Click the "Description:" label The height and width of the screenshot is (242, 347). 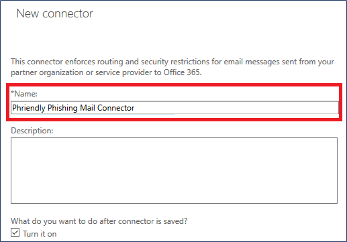coord(32,131)
